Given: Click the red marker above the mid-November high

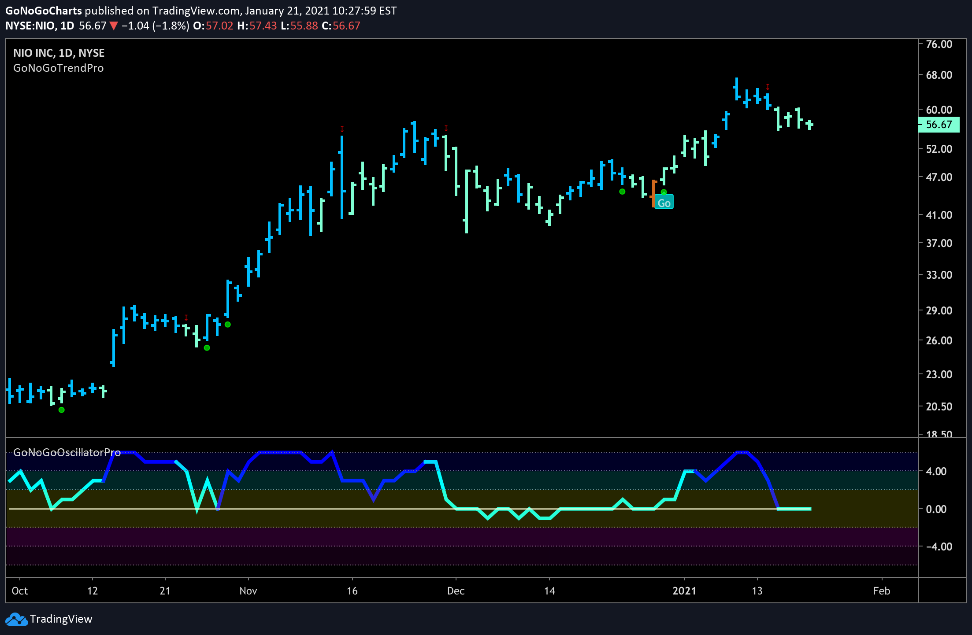Looking at the screenshot, I should tap(342, 129).
